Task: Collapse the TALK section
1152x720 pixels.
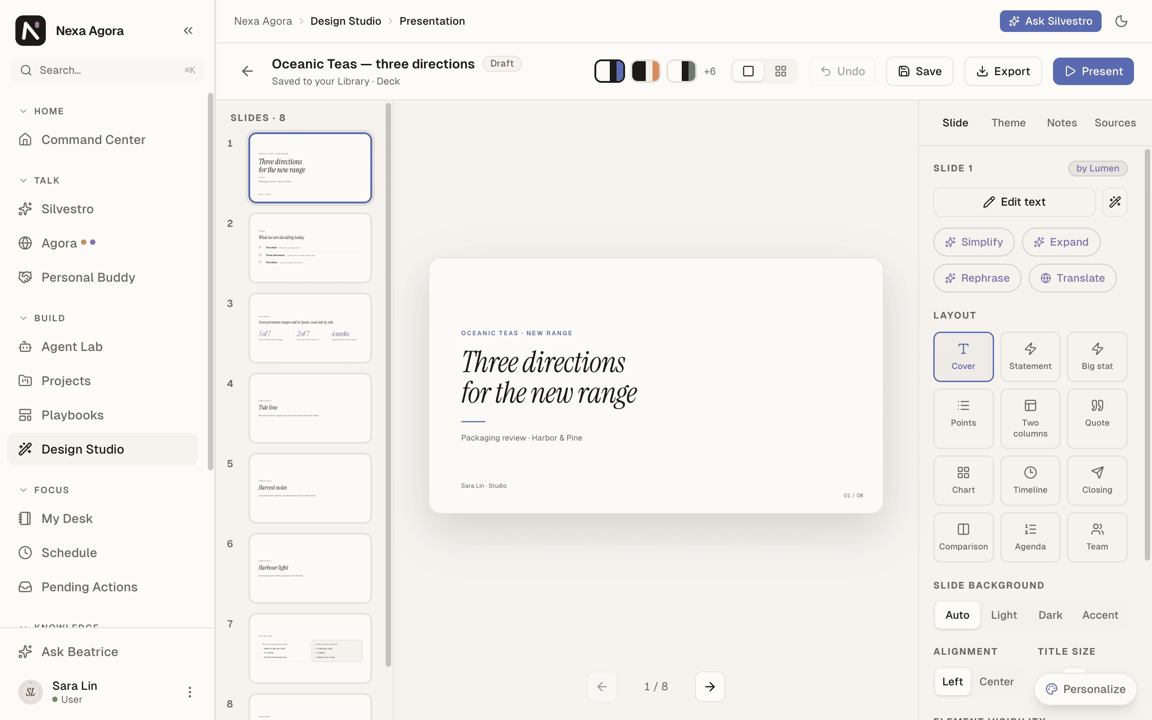Action: click(39, 180)
